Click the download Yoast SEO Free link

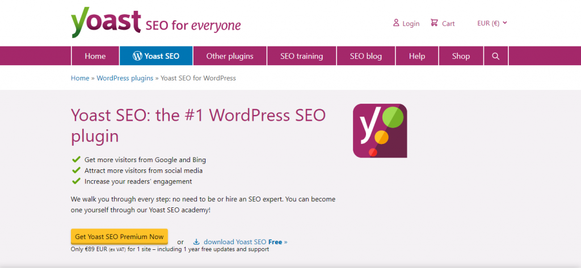tap(245, 242)
